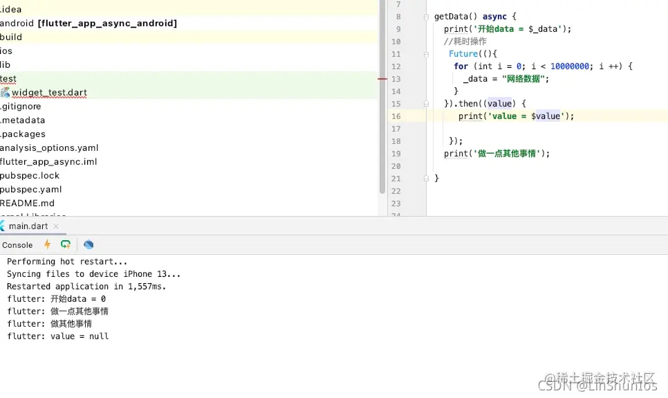Click the "网络数据" string literal
Image resolution: width=668 pixels, height=398 pixels.
(x=523, y=78)
